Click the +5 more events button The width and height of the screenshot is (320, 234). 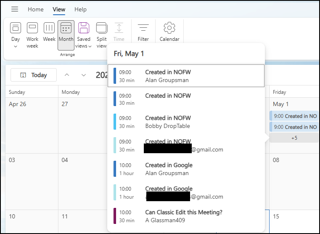(294, 138)
